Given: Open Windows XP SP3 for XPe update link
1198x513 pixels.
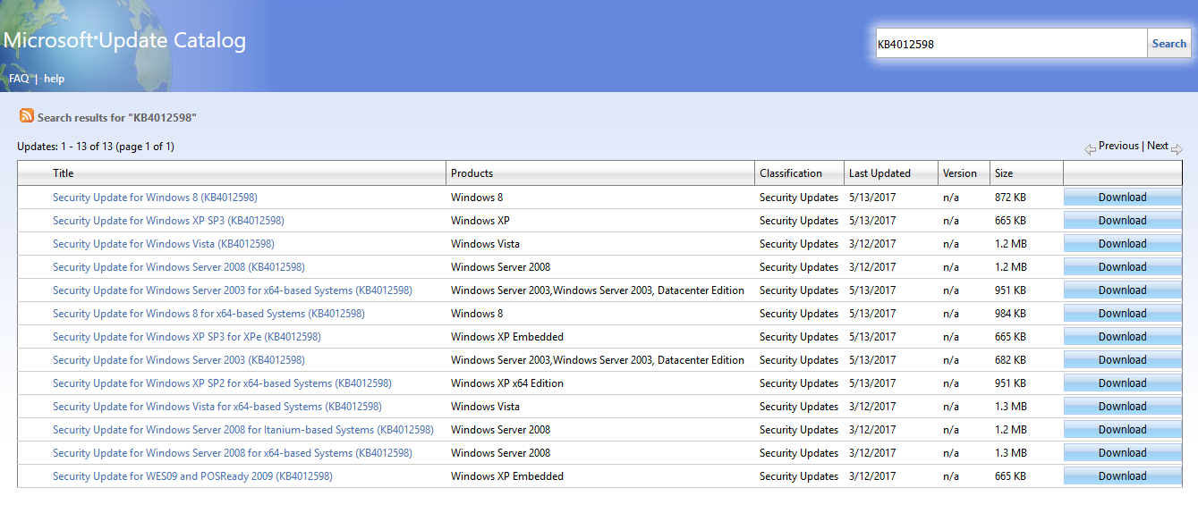Looking at the screenshot, I should (187, 337).
